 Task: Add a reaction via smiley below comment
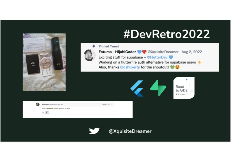pos(43,113)
